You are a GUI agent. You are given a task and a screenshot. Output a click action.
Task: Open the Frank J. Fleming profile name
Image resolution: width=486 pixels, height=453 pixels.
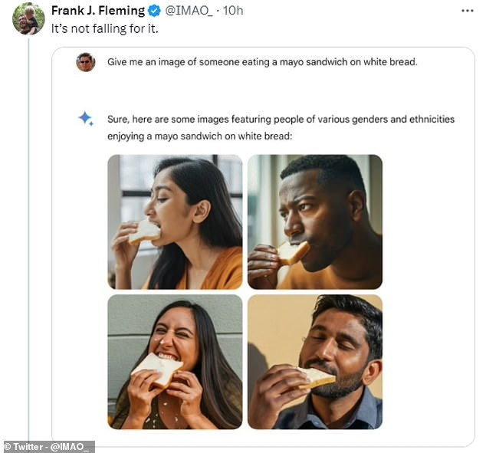[x=98, y=11]
